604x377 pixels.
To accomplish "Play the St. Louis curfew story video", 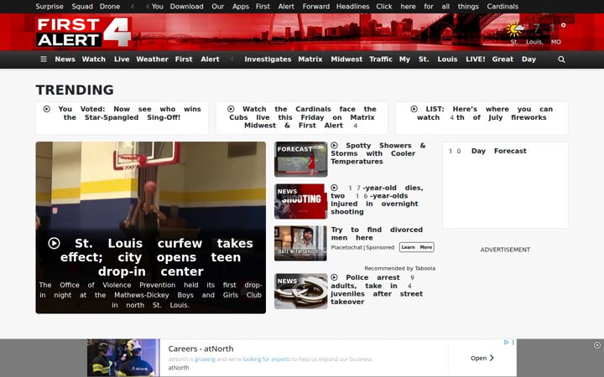I will pos(54,243).
